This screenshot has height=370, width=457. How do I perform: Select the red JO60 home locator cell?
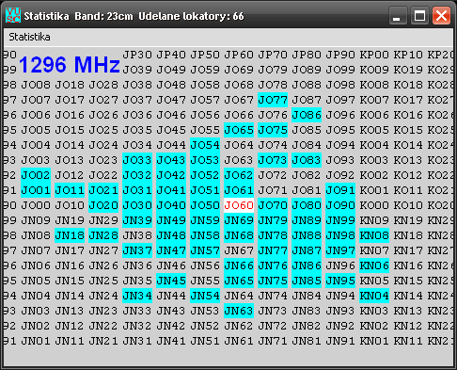239,205
